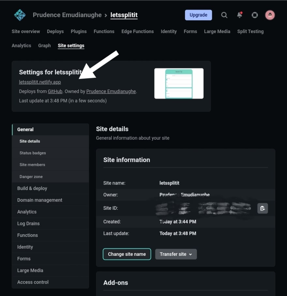Select the Site settings tab

tap(71, 45)
